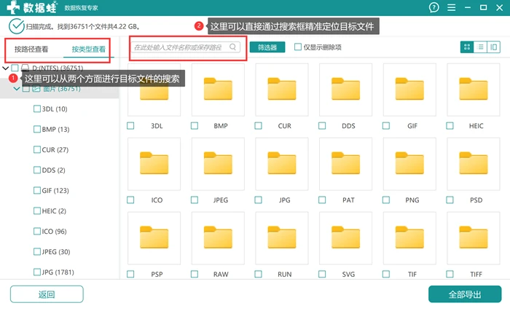Viewport: 510px width, 311px height.
Task: Click the search magnifier icon
Action: tap(233, 47)
